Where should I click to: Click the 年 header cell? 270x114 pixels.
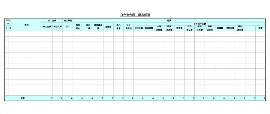tap(8, 24)
